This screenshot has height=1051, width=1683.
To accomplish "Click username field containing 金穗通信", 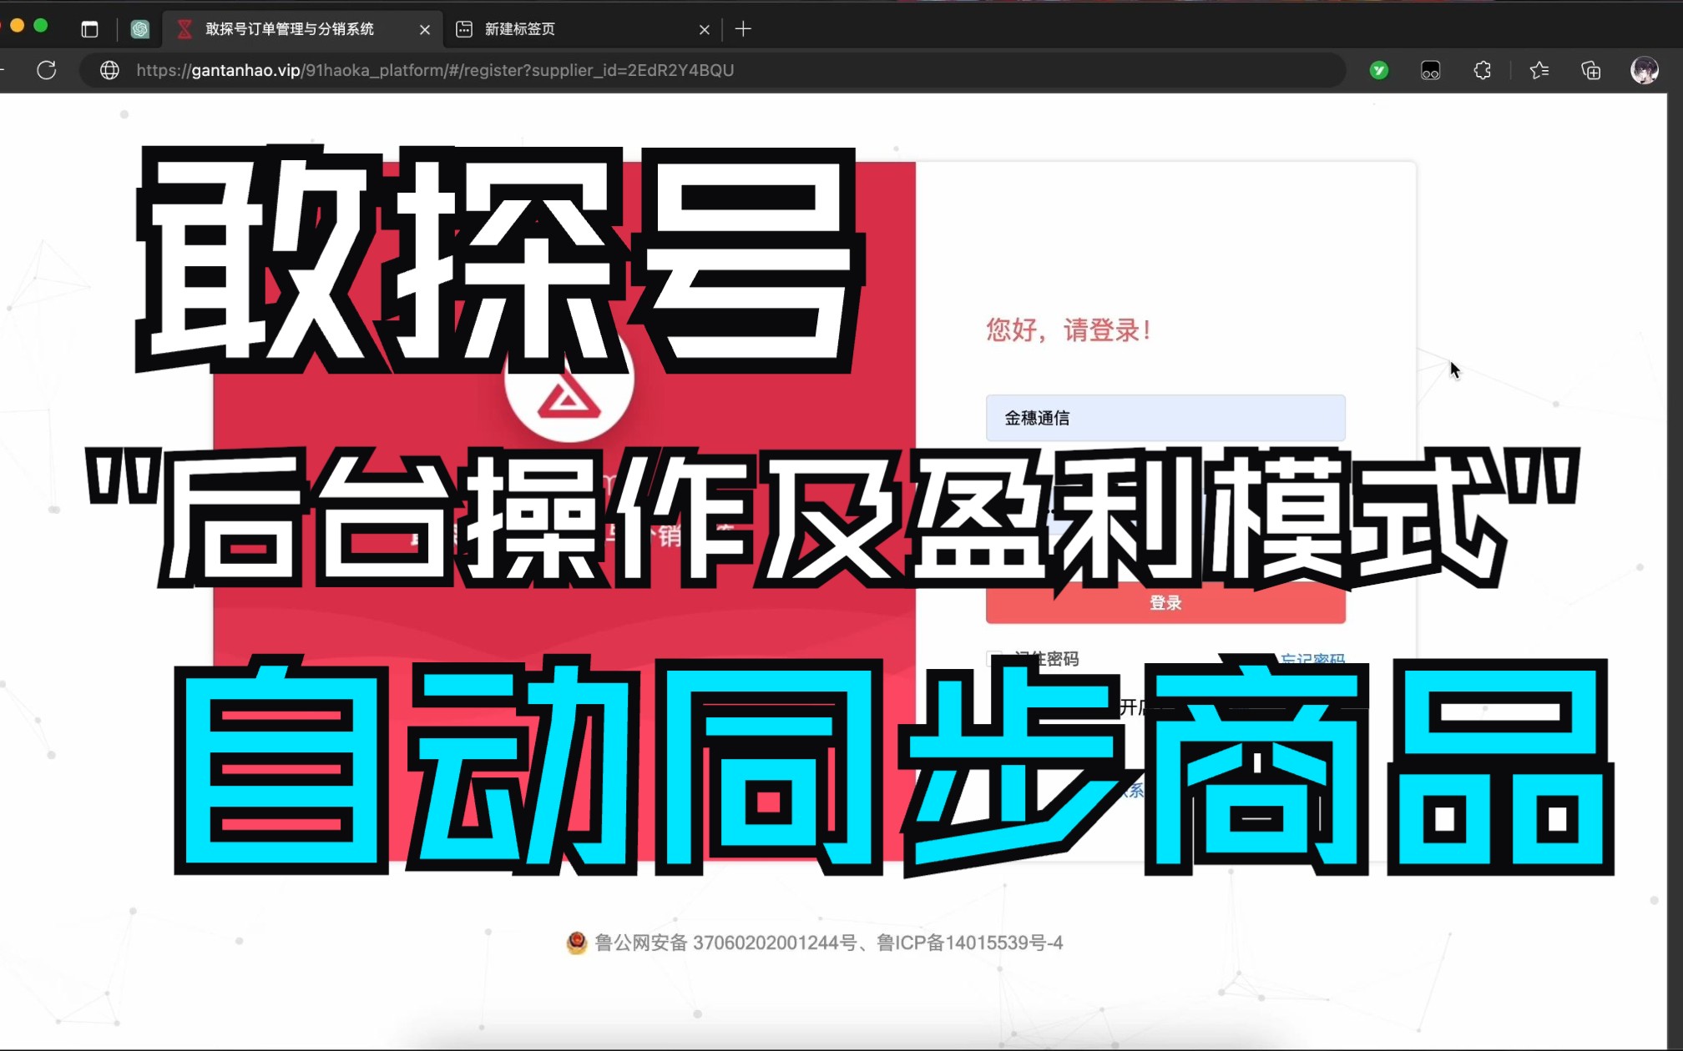I will point(1165,418).
